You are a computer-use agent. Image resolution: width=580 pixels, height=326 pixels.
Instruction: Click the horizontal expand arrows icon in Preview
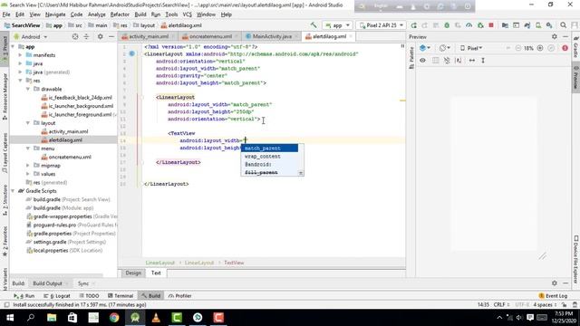pos(472,61)
